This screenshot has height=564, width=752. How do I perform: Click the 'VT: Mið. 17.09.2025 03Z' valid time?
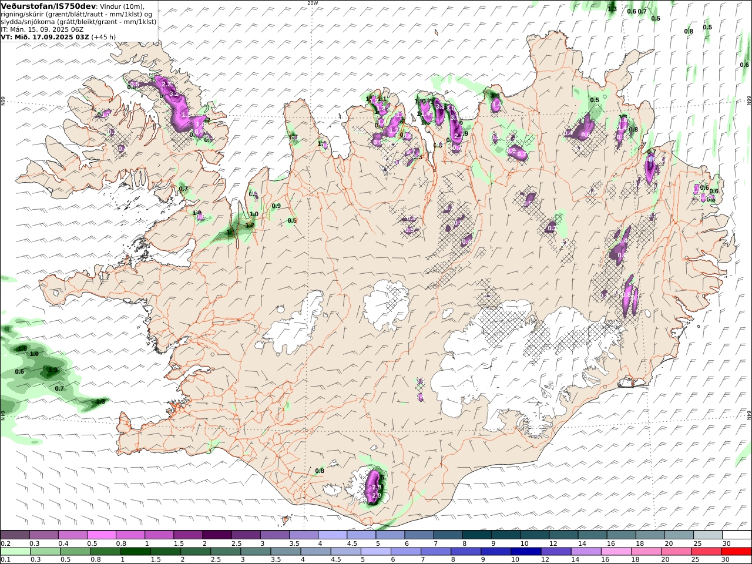click(45, 36)
